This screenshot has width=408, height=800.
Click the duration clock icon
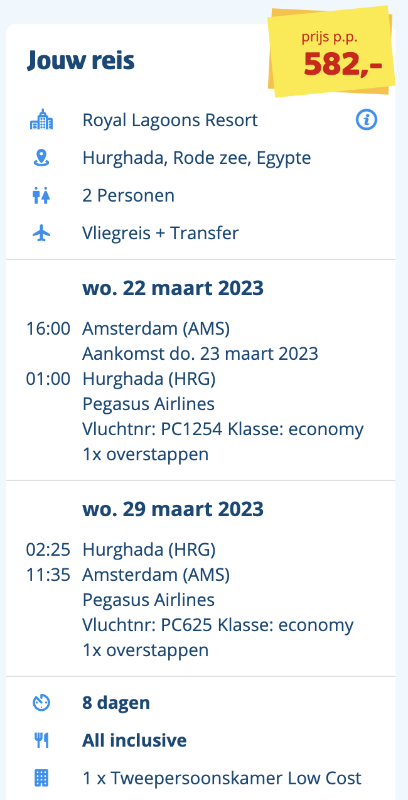point(41,703)
